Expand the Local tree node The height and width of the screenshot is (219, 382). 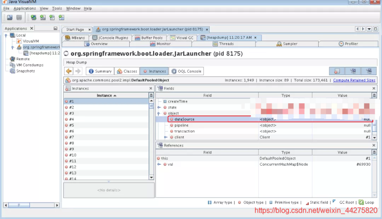[x=6, y=35]
